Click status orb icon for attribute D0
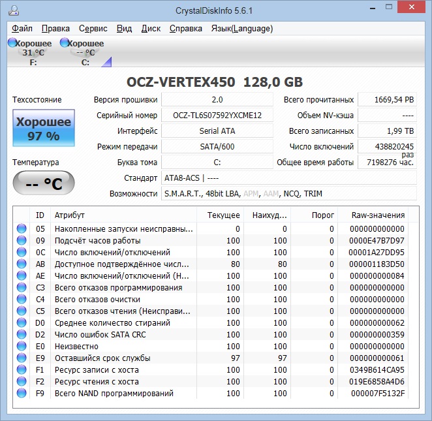The width and height of the screenshot is (432, 421). 22,322
